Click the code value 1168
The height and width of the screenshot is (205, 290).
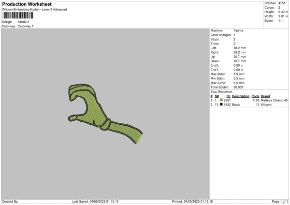(x=256, y=100)
